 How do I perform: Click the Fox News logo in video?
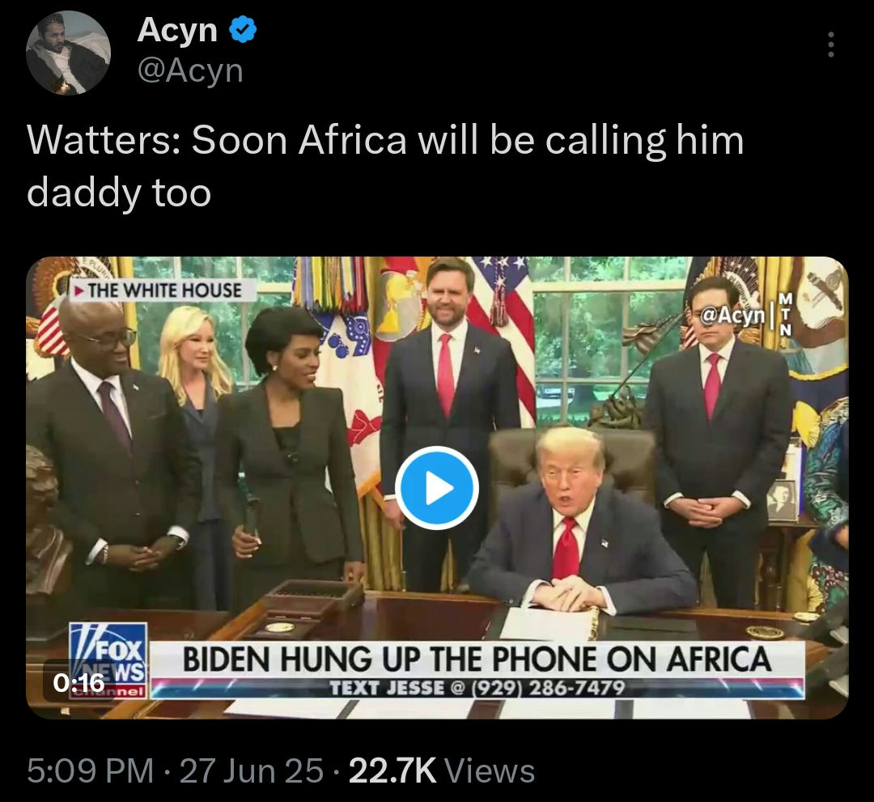[x=108, y=661]
